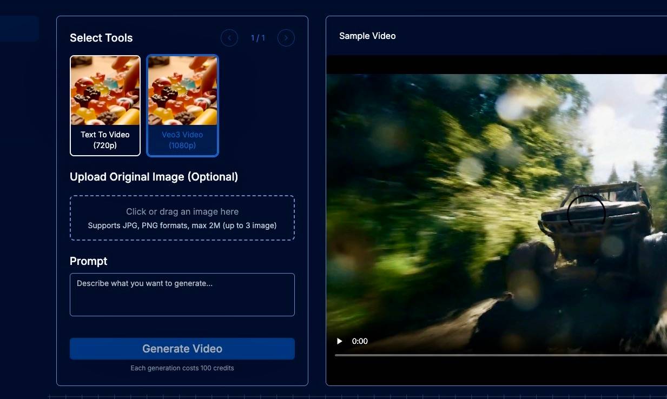Viewport: 667px width, 399px height.
Task: Play the sample video
Action: (340, 341)
